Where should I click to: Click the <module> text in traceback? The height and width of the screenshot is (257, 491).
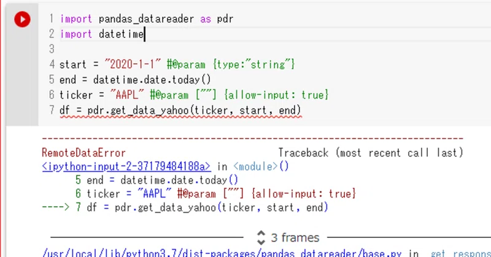(255, 167)
